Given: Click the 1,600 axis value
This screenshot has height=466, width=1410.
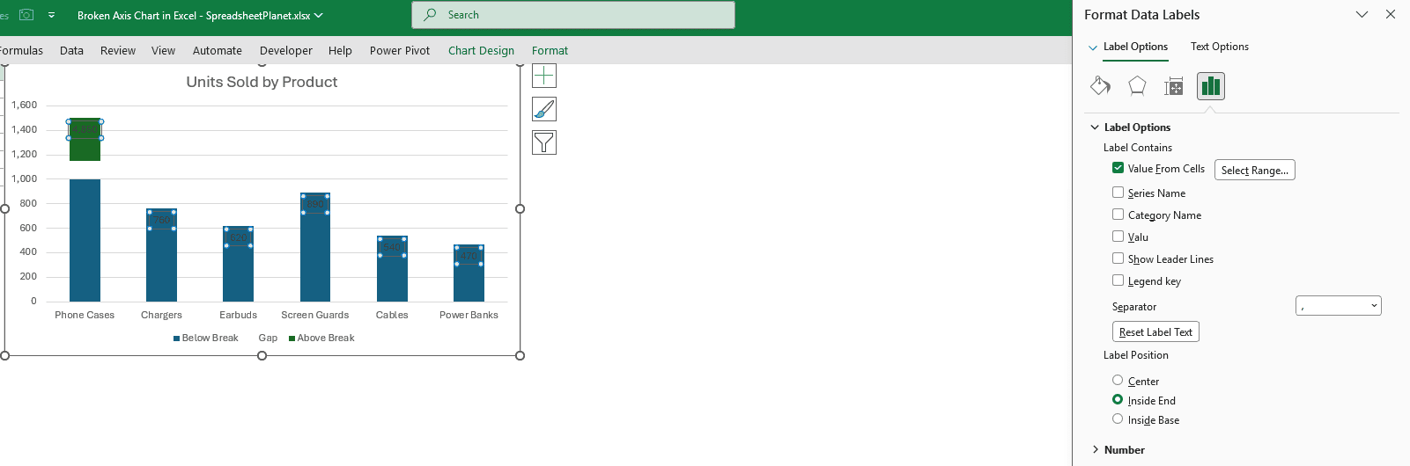Looking at the screenshot, I should coord(24,105).
